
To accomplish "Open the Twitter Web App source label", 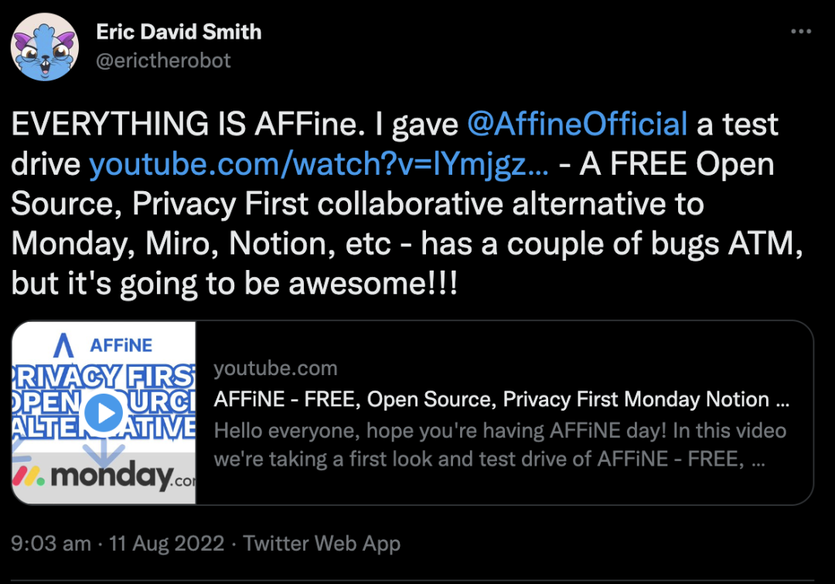I will coord(322,544).
